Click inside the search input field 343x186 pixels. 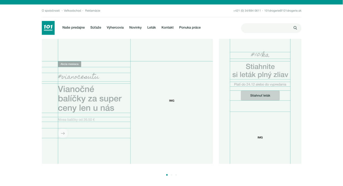pos(266,28)
